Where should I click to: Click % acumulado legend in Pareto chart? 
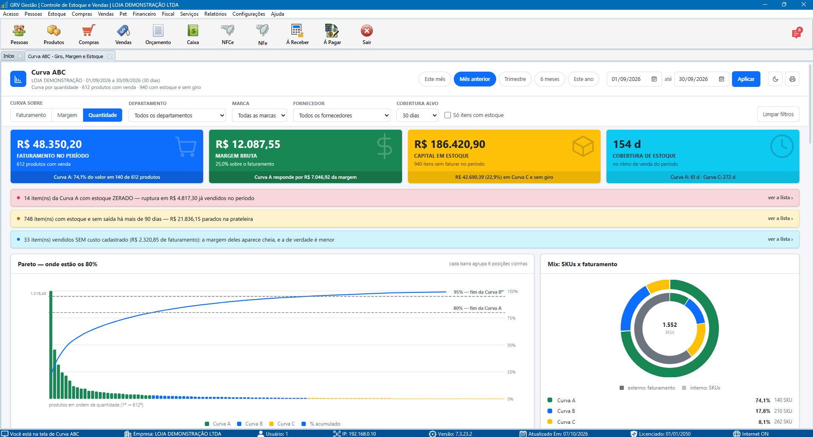[x=321, y=424]
